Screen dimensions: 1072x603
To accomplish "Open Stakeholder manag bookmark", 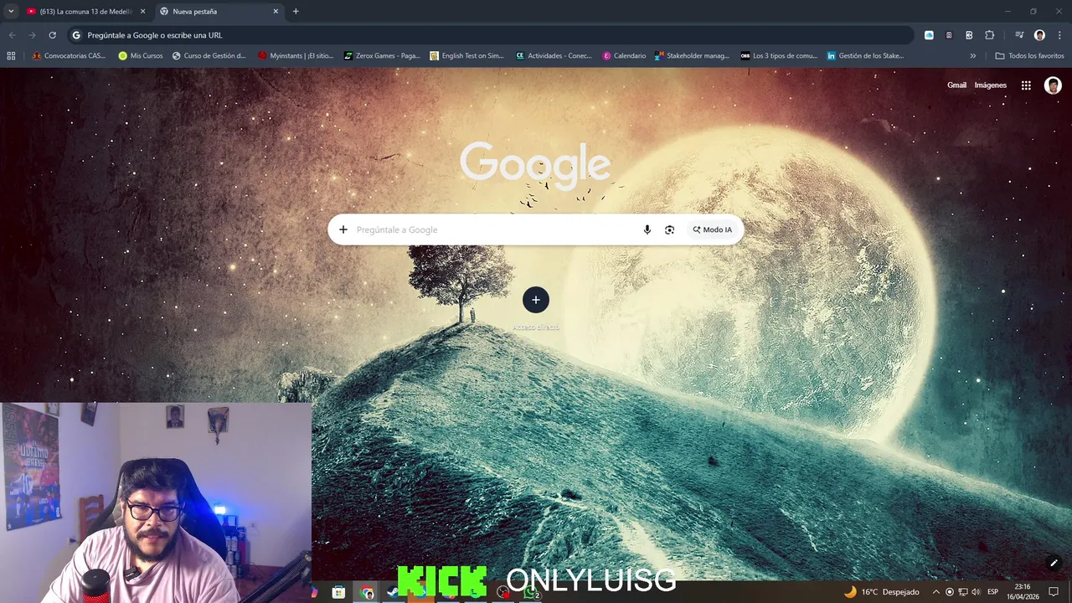I will 692,56.
